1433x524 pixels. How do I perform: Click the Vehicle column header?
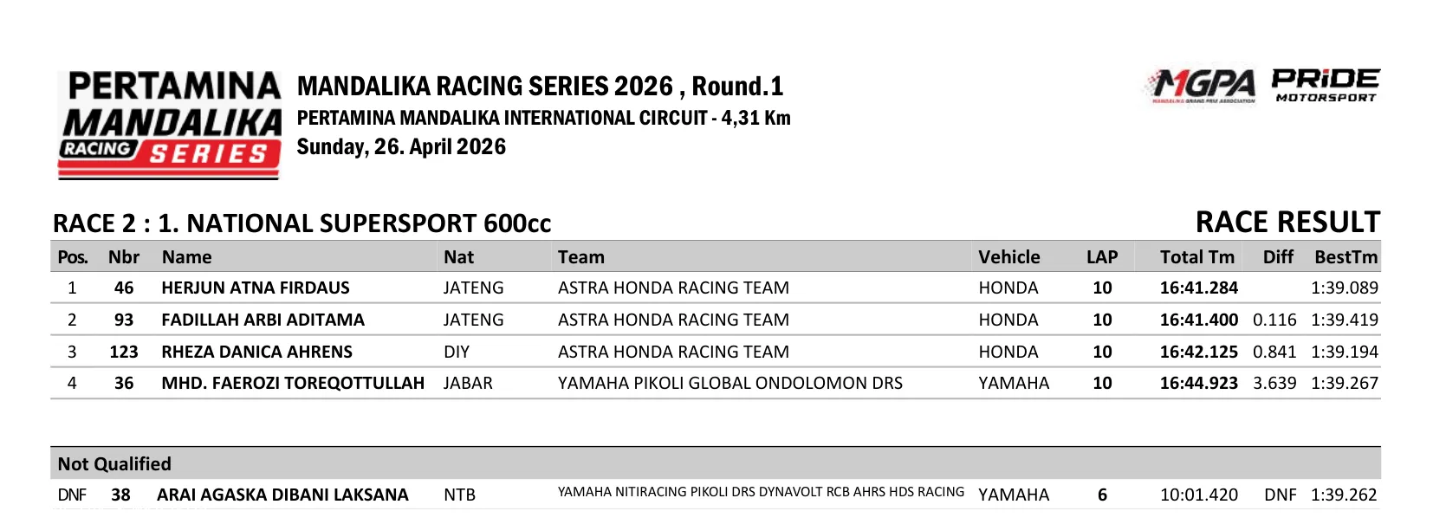pos(1008,257)
